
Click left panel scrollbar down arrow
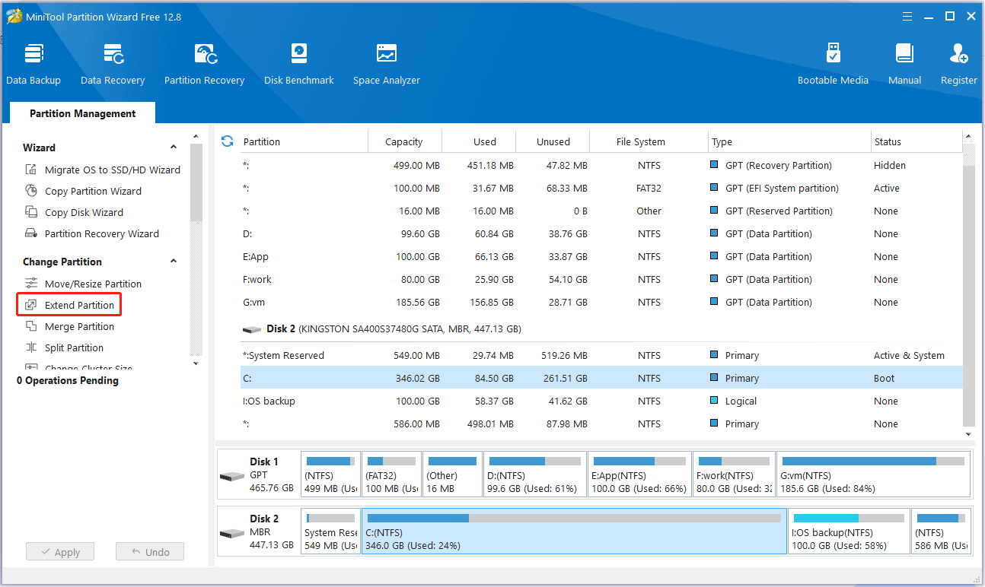coord(196,363)
